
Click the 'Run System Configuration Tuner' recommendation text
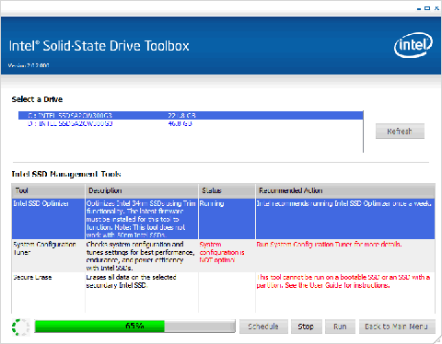pyautogui.click(x=329, y=245)
